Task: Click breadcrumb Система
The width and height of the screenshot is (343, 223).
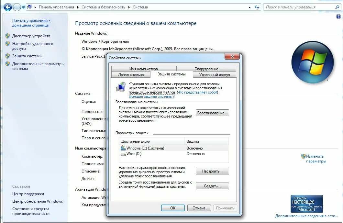Action: coord(140,7)
